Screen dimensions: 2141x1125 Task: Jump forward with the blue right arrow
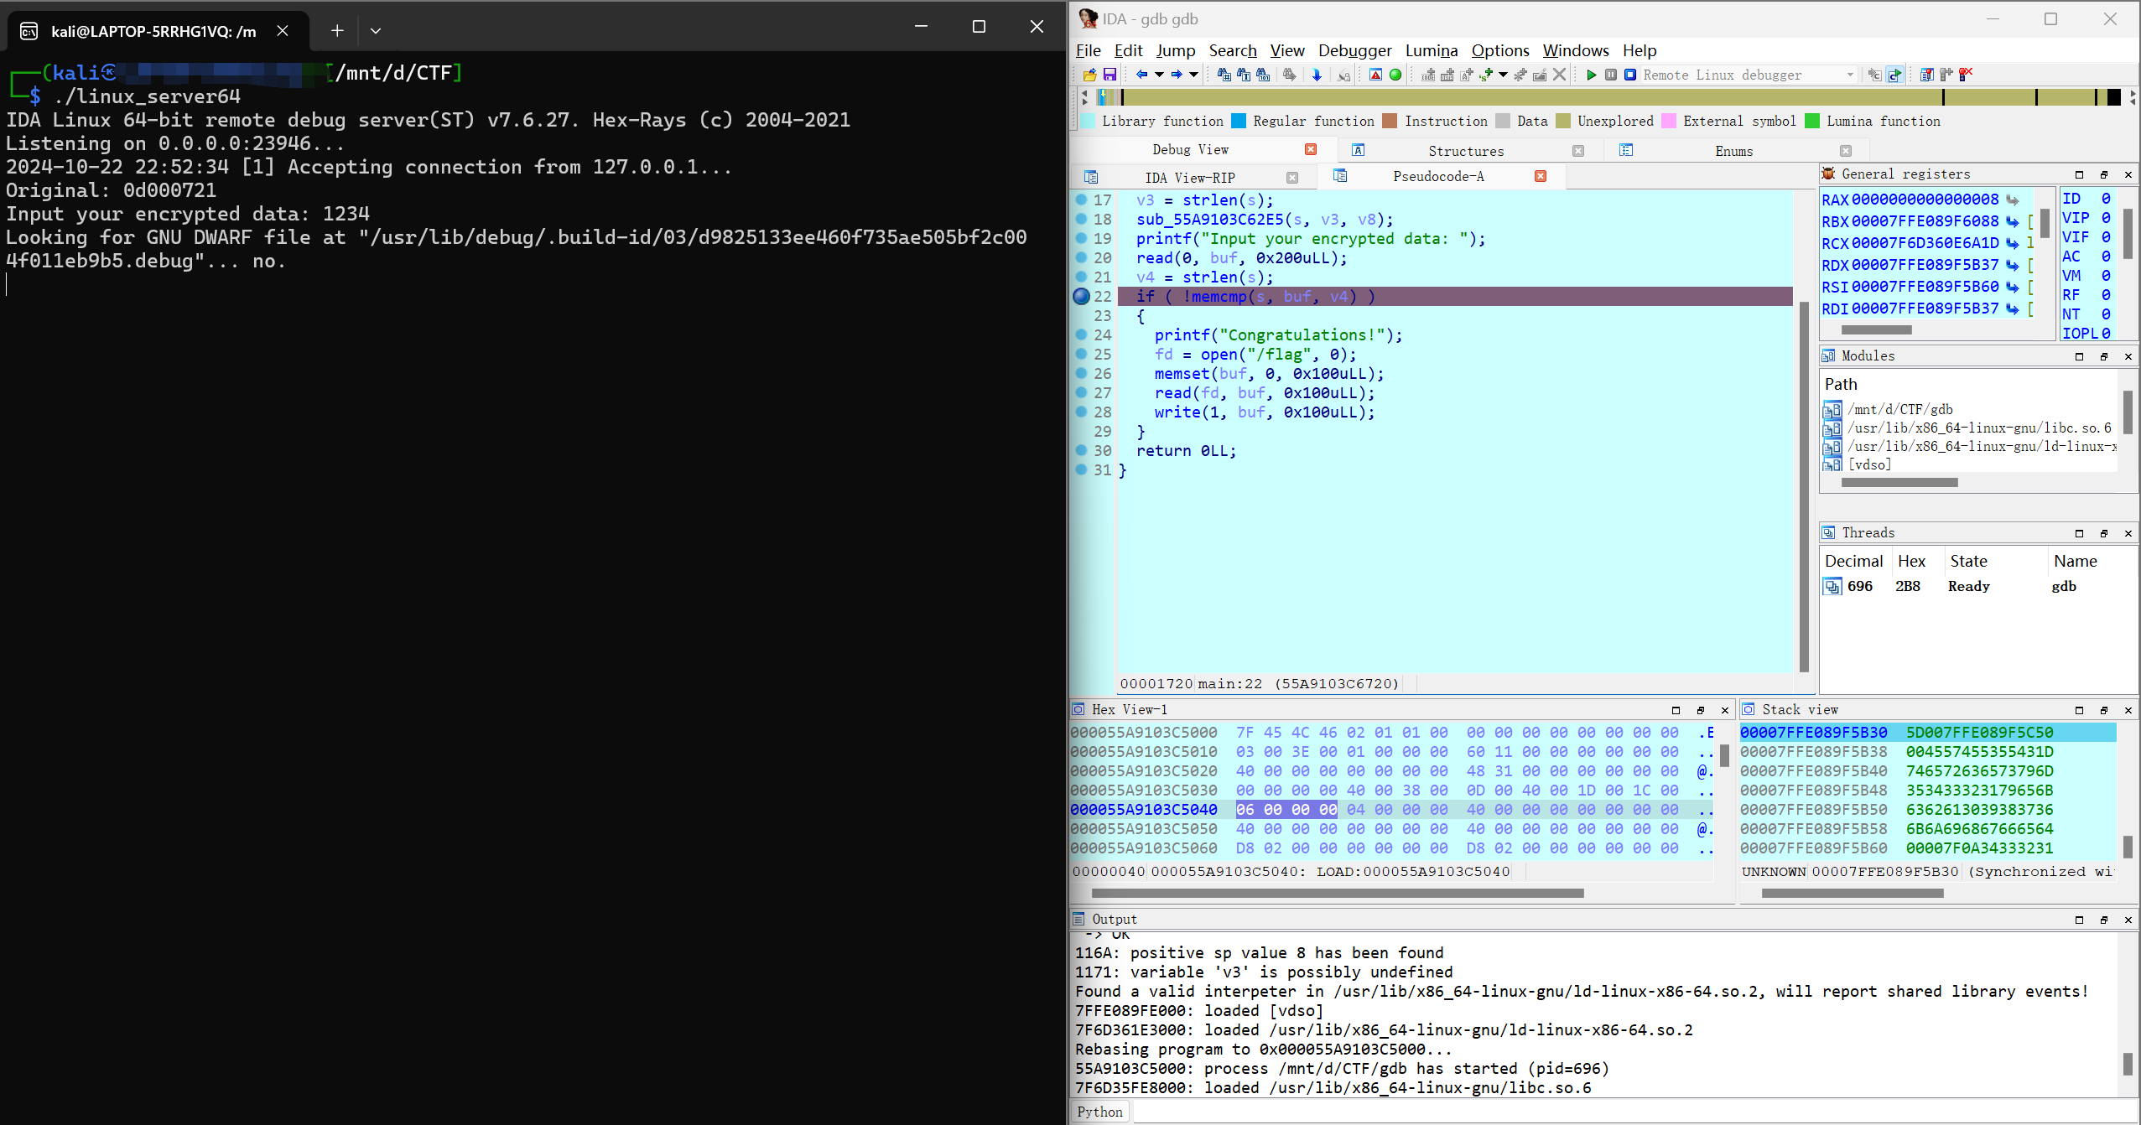pyautogui.click(x=1177, y=75)
